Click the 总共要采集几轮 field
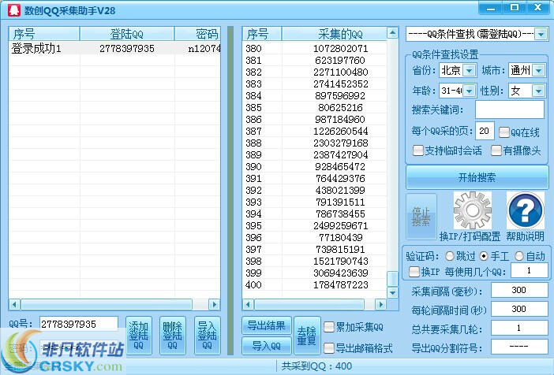 click(x=519, y=328)
